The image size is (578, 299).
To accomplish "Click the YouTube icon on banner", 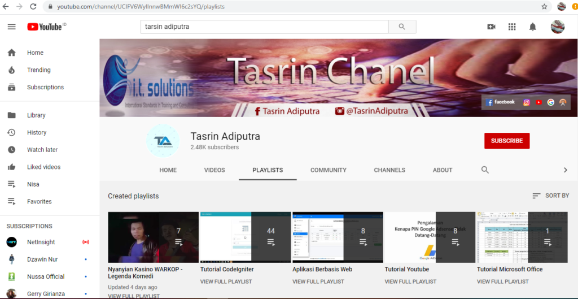I will pyautogui.click(x=538, y=103).
